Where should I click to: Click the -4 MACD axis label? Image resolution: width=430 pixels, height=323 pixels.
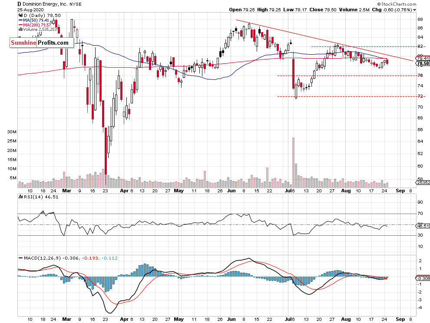pyautogui.click(x=420, y=308)
